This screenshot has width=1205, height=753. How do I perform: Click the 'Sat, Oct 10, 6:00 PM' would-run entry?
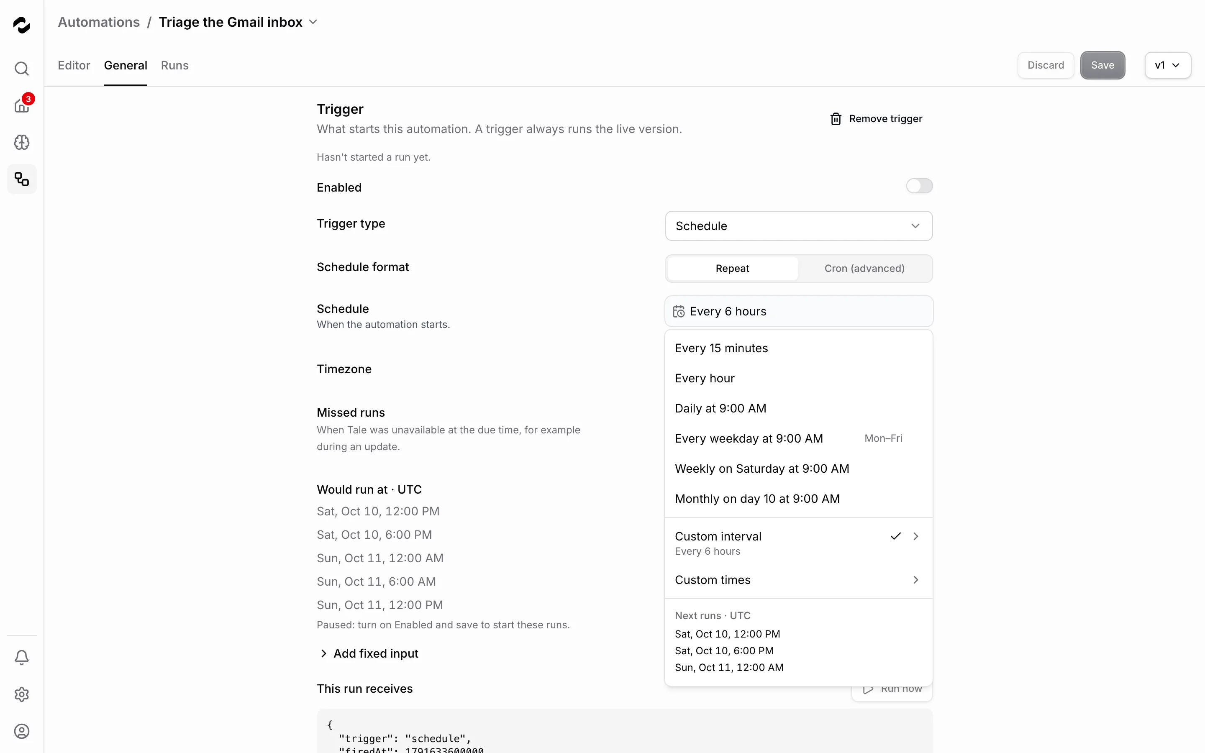point(374,534)
